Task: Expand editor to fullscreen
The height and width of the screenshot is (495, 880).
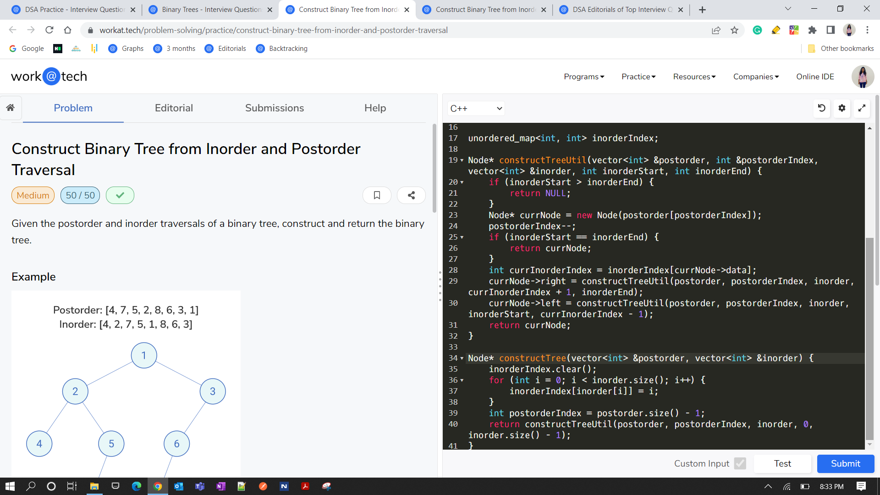Action: click(x=862, y=108)
